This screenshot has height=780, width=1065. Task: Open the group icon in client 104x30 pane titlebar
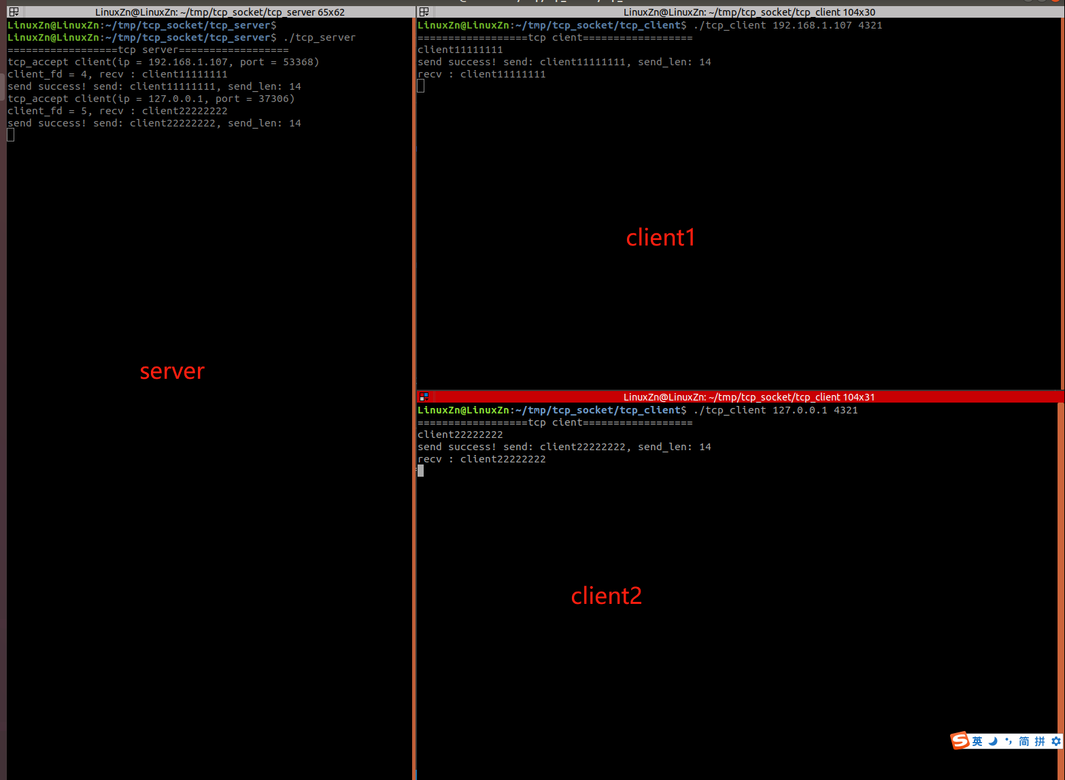(424, 12)
